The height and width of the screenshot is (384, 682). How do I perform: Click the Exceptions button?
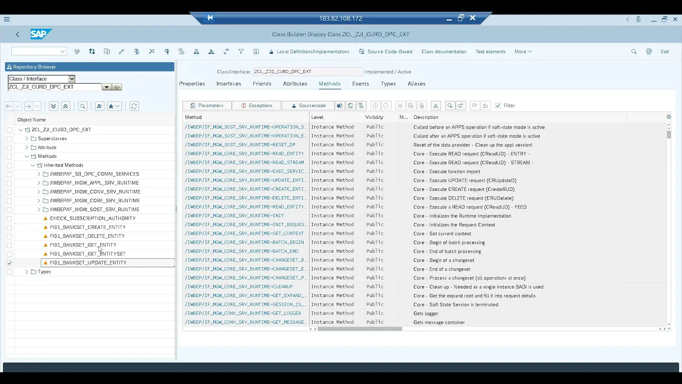256,106
